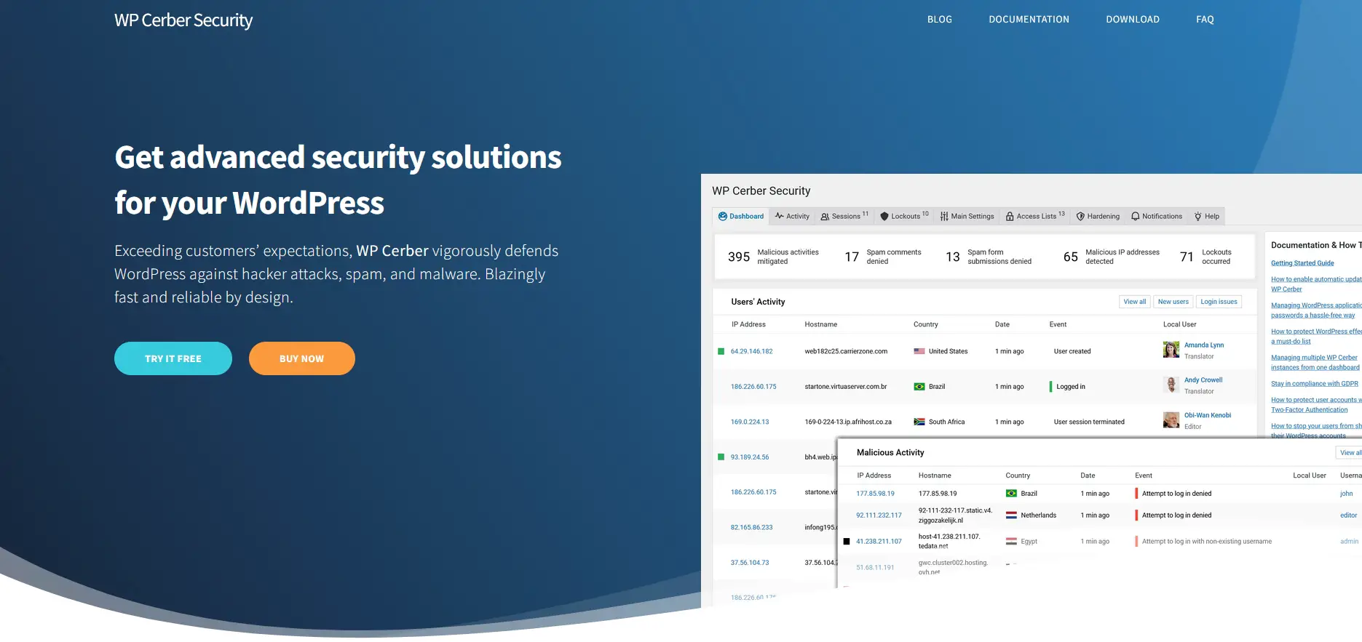Switch to the Activity tab
This screenshot has width=1362, height=642.
(x=792, y=216)
